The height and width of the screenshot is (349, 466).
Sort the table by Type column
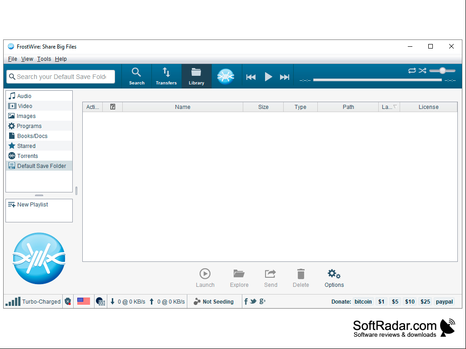tap(301, 107)
